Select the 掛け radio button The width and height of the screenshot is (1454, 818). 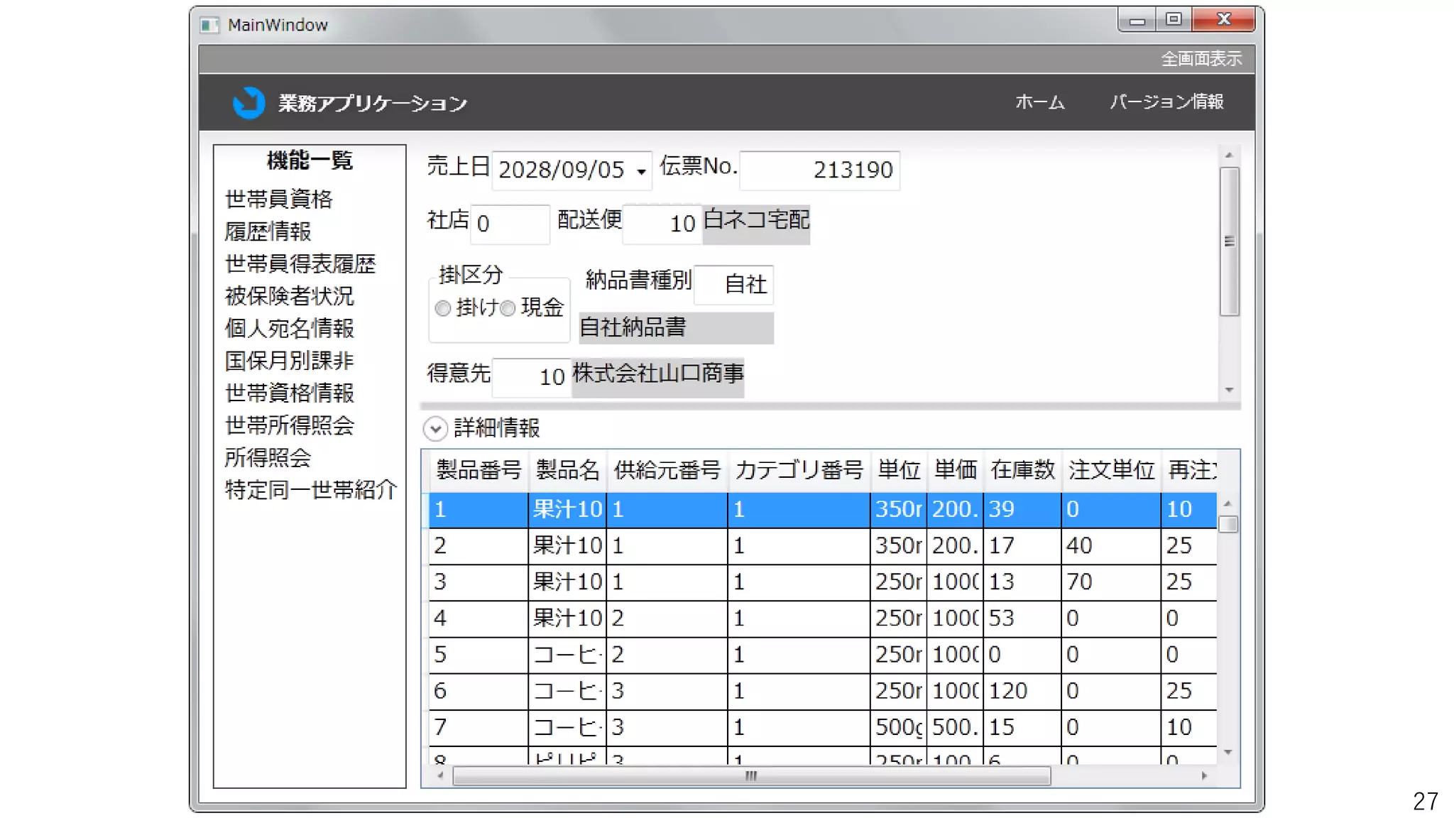443,308
